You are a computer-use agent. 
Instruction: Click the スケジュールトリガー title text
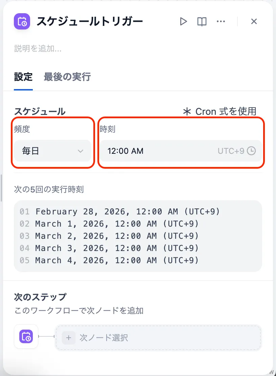(90, 22)
